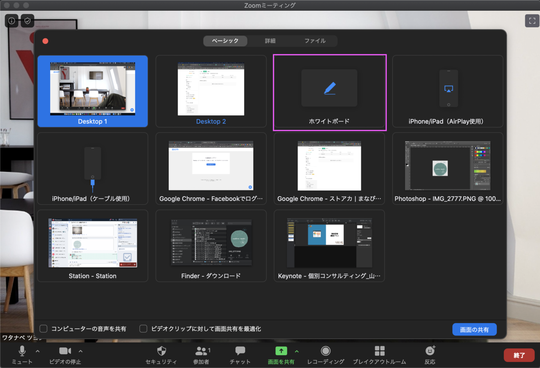Stop the video camera
This screenshot has width=540, height=368.
click(x=64, y=354)
